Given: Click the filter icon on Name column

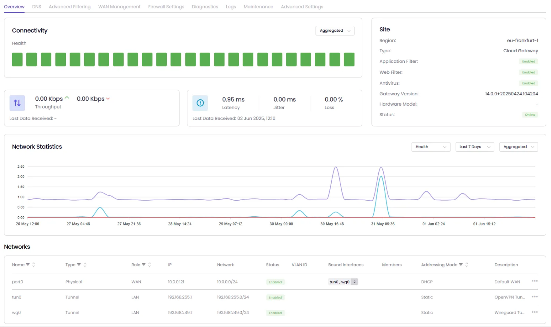Looking at the screenshot, I should 28,265.
